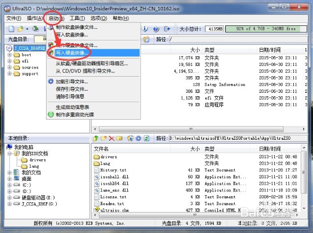Select 保存引导文件... menu entry
This screenshot has height=233, width=313.
[x=94, y=89]
